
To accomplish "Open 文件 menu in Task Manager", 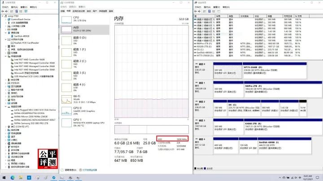I will click(x=63, y=7).
